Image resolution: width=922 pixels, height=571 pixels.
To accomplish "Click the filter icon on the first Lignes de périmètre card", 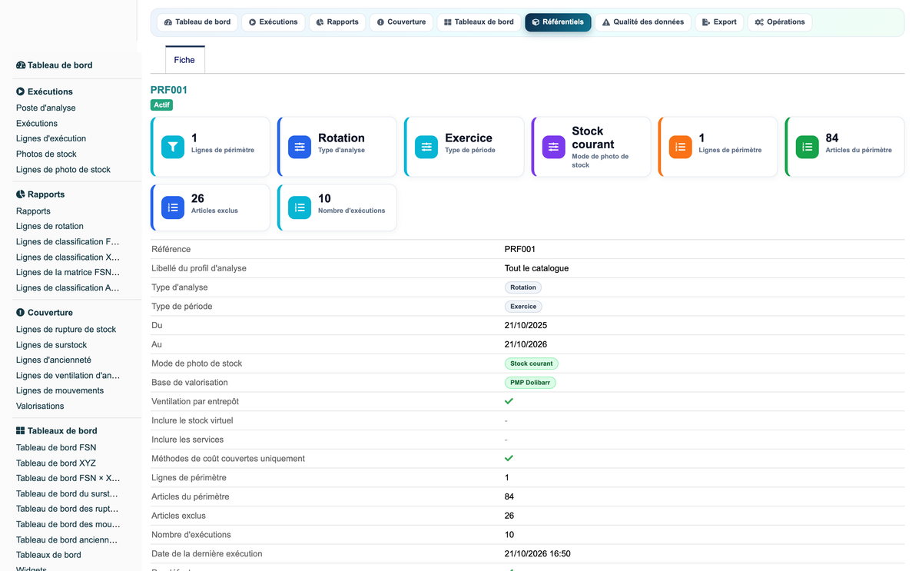I will pos(173,147).
